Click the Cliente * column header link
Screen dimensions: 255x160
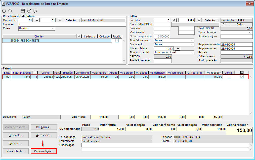[39, 36]
